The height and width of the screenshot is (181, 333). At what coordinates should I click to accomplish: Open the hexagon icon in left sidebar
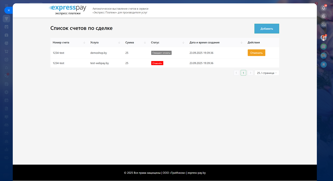click(7, 92)
